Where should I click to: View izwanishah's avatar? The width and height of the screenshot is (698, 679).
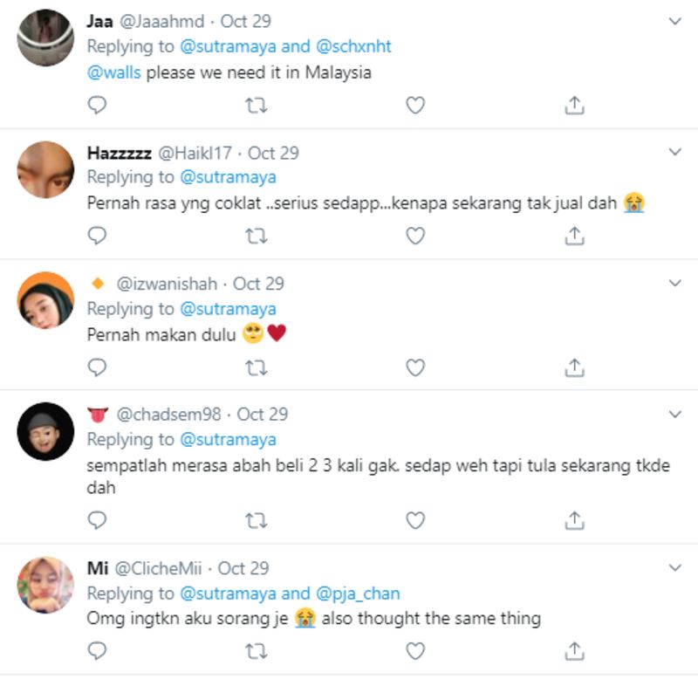click(45, 300)
